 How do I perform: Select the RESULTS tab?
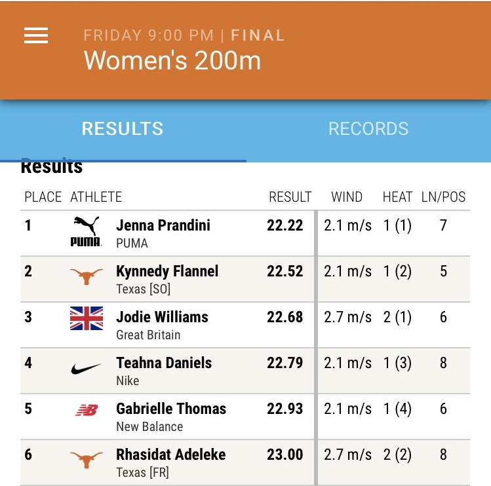click(x=123, y=128)
